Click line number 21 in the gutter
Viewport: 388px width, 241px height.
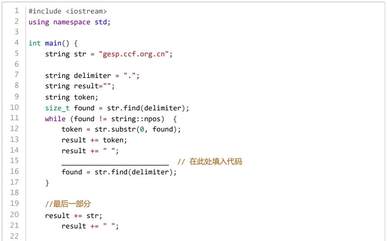click(14, 225)
